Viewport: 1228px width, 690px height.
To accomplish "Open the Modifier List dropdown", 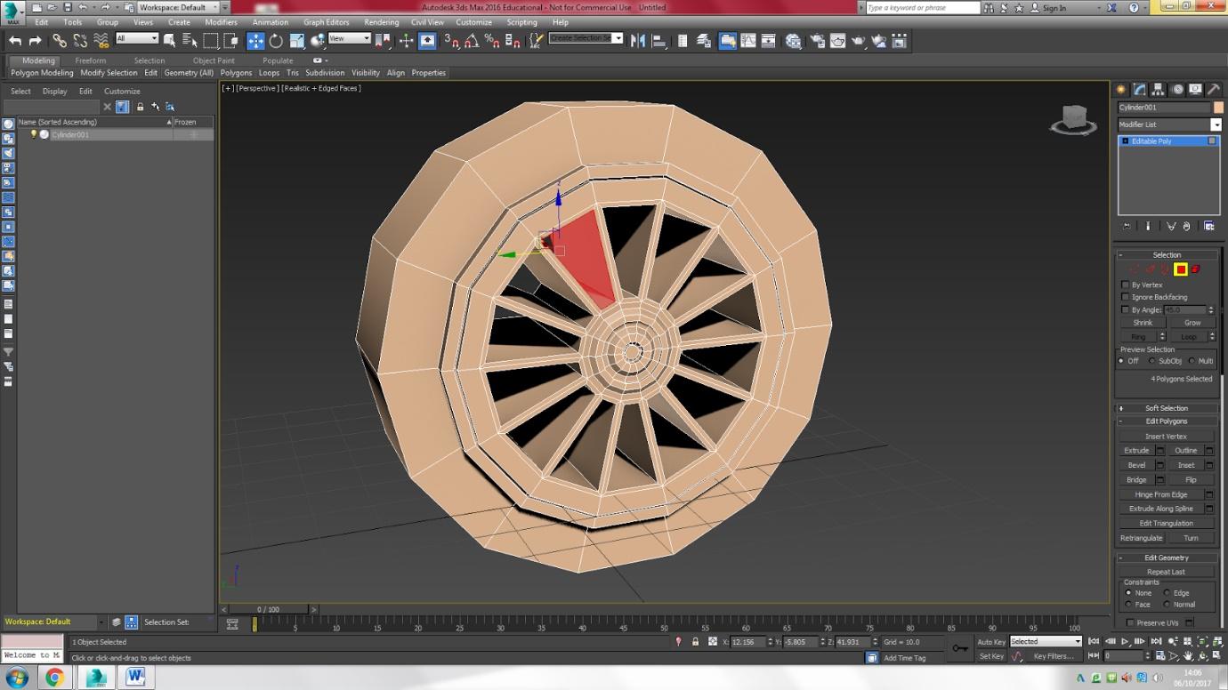I will tap(1169, 124).
